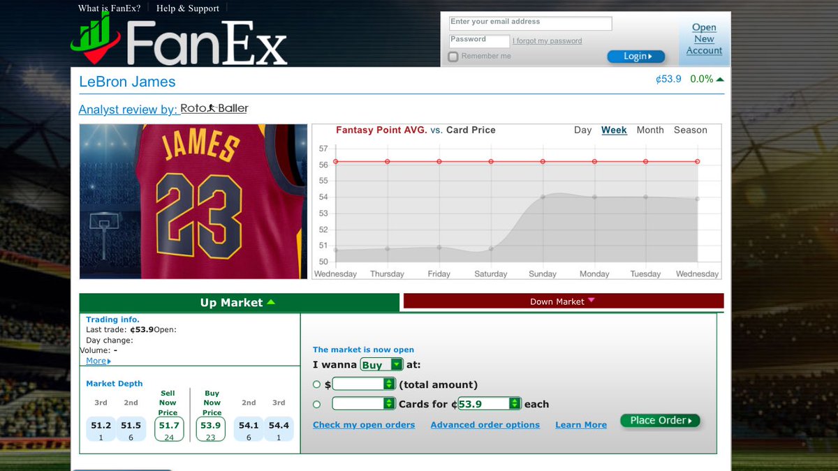Click the Place Order button
This screenshot has width=838, height=471.
[660, 421]
